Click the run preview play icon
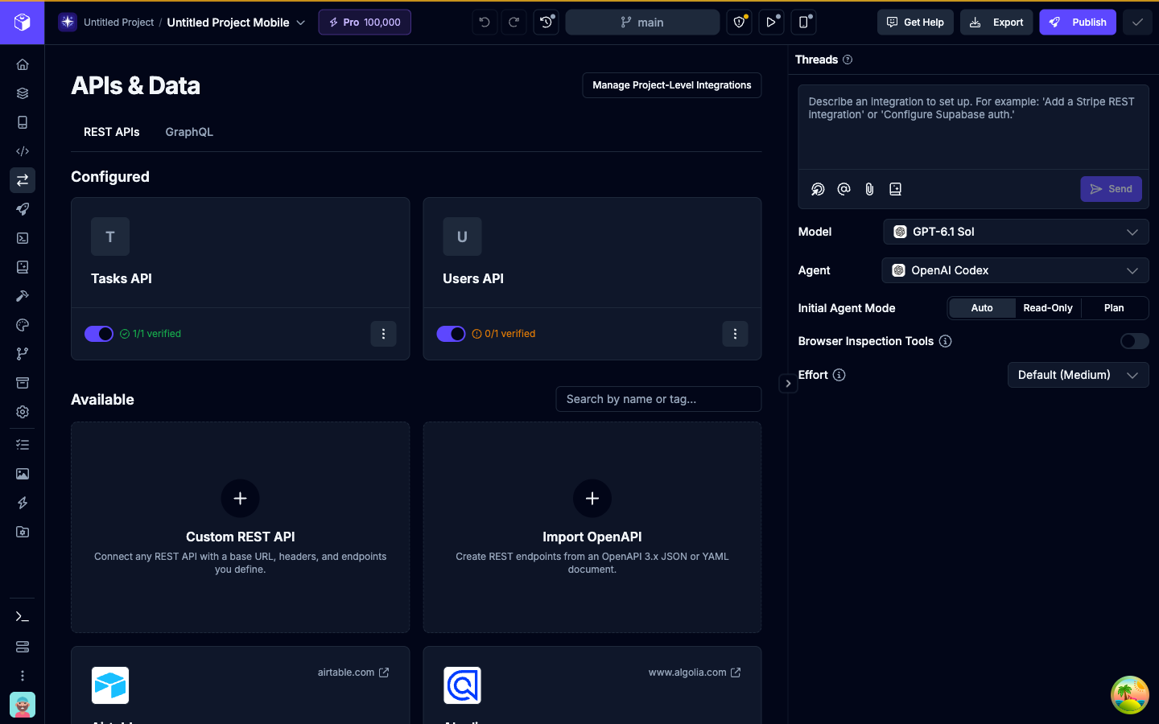Viewport: 1159px width, 724px height. coord(771,23)
